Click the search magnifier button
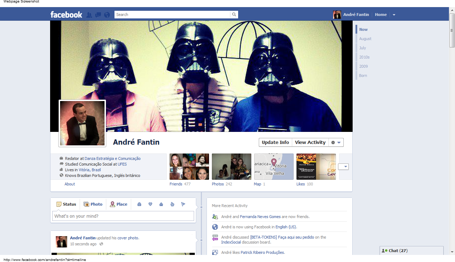This screenshot has width=455, height=262. pyautogui.click(x=234, y=15)
